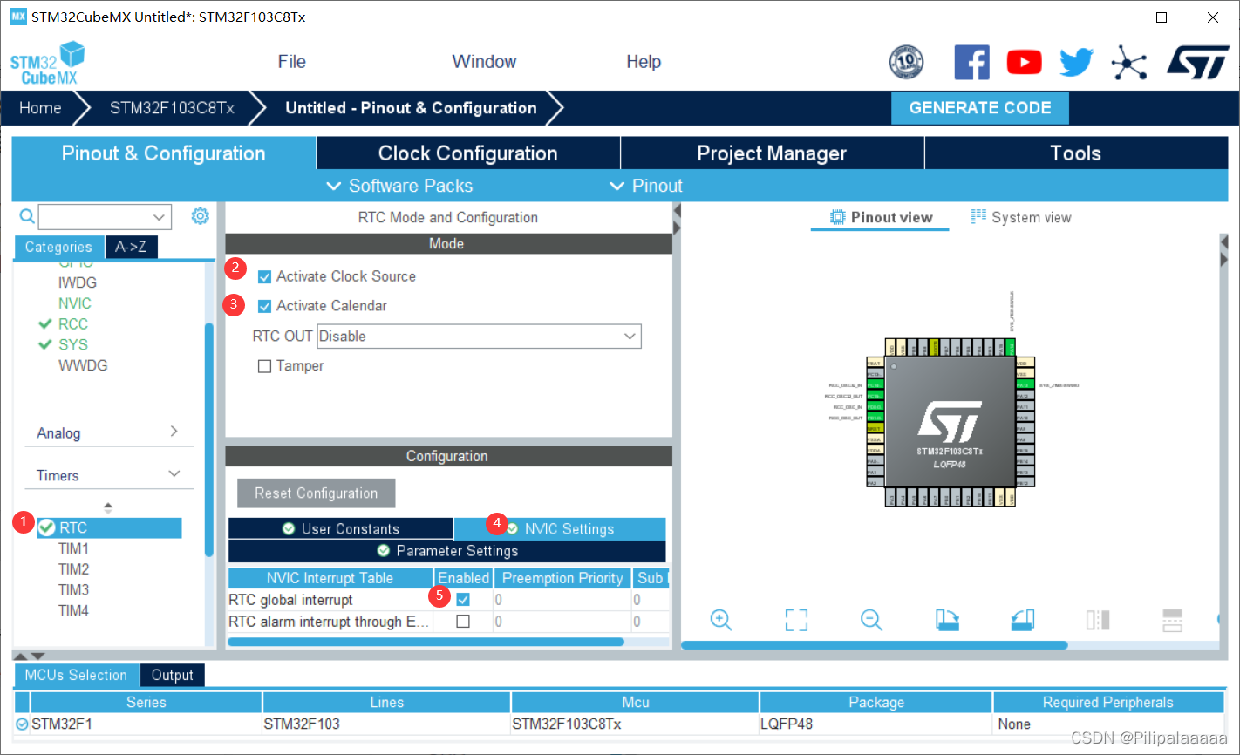The image size is (1240, 755).
Task: Enable the RTC alarm interrupt checkbox
Action: (463, 622)
